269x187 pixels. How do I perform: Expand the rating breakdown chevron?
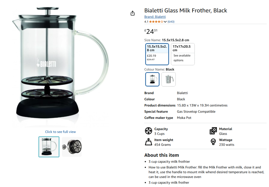click(x=165, y=22)
